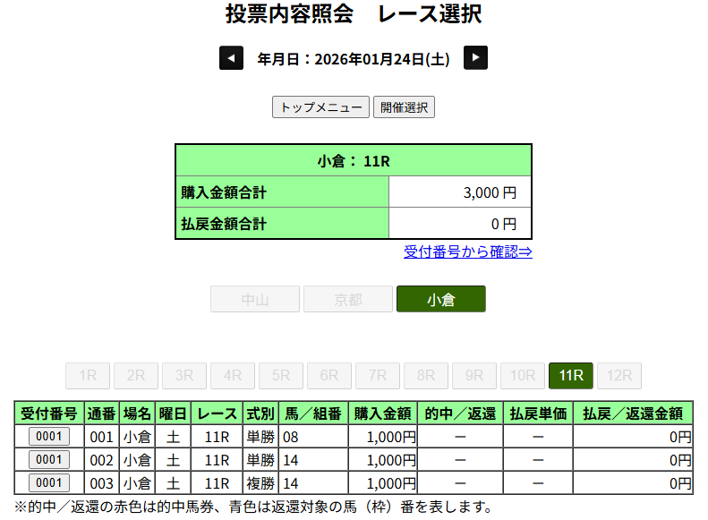This screenshot has width=708, height=520.
Task: Choose the 小倉 venue tab
Action: [440, 300]
